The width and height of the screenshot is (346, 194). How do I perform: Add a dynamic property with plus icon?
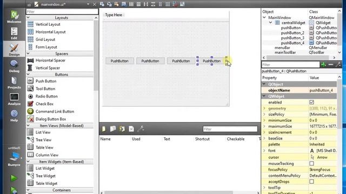pos(323,65)
